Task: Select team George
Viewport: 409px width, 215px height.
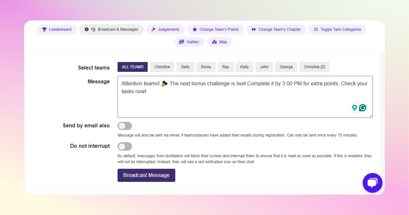Action: 286,67
